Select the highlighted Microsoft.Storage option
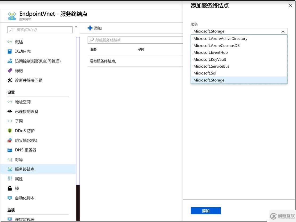The image size is (296, 222). 209,80
